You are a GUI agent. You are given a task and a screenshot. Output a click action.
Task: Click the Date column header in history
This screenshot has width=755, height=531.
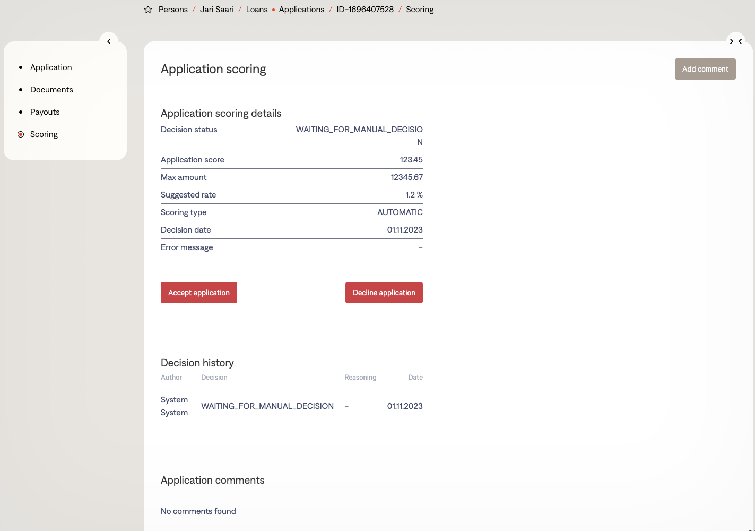[x=415, y=378]
